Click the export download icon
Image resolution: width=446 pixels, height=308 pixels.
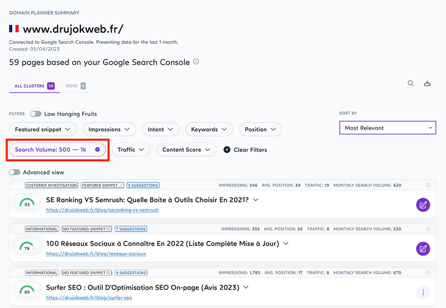427,83
